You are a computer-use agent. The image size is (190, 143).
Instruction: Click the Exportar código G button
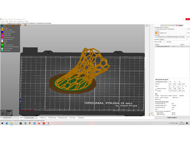point(172,117)
